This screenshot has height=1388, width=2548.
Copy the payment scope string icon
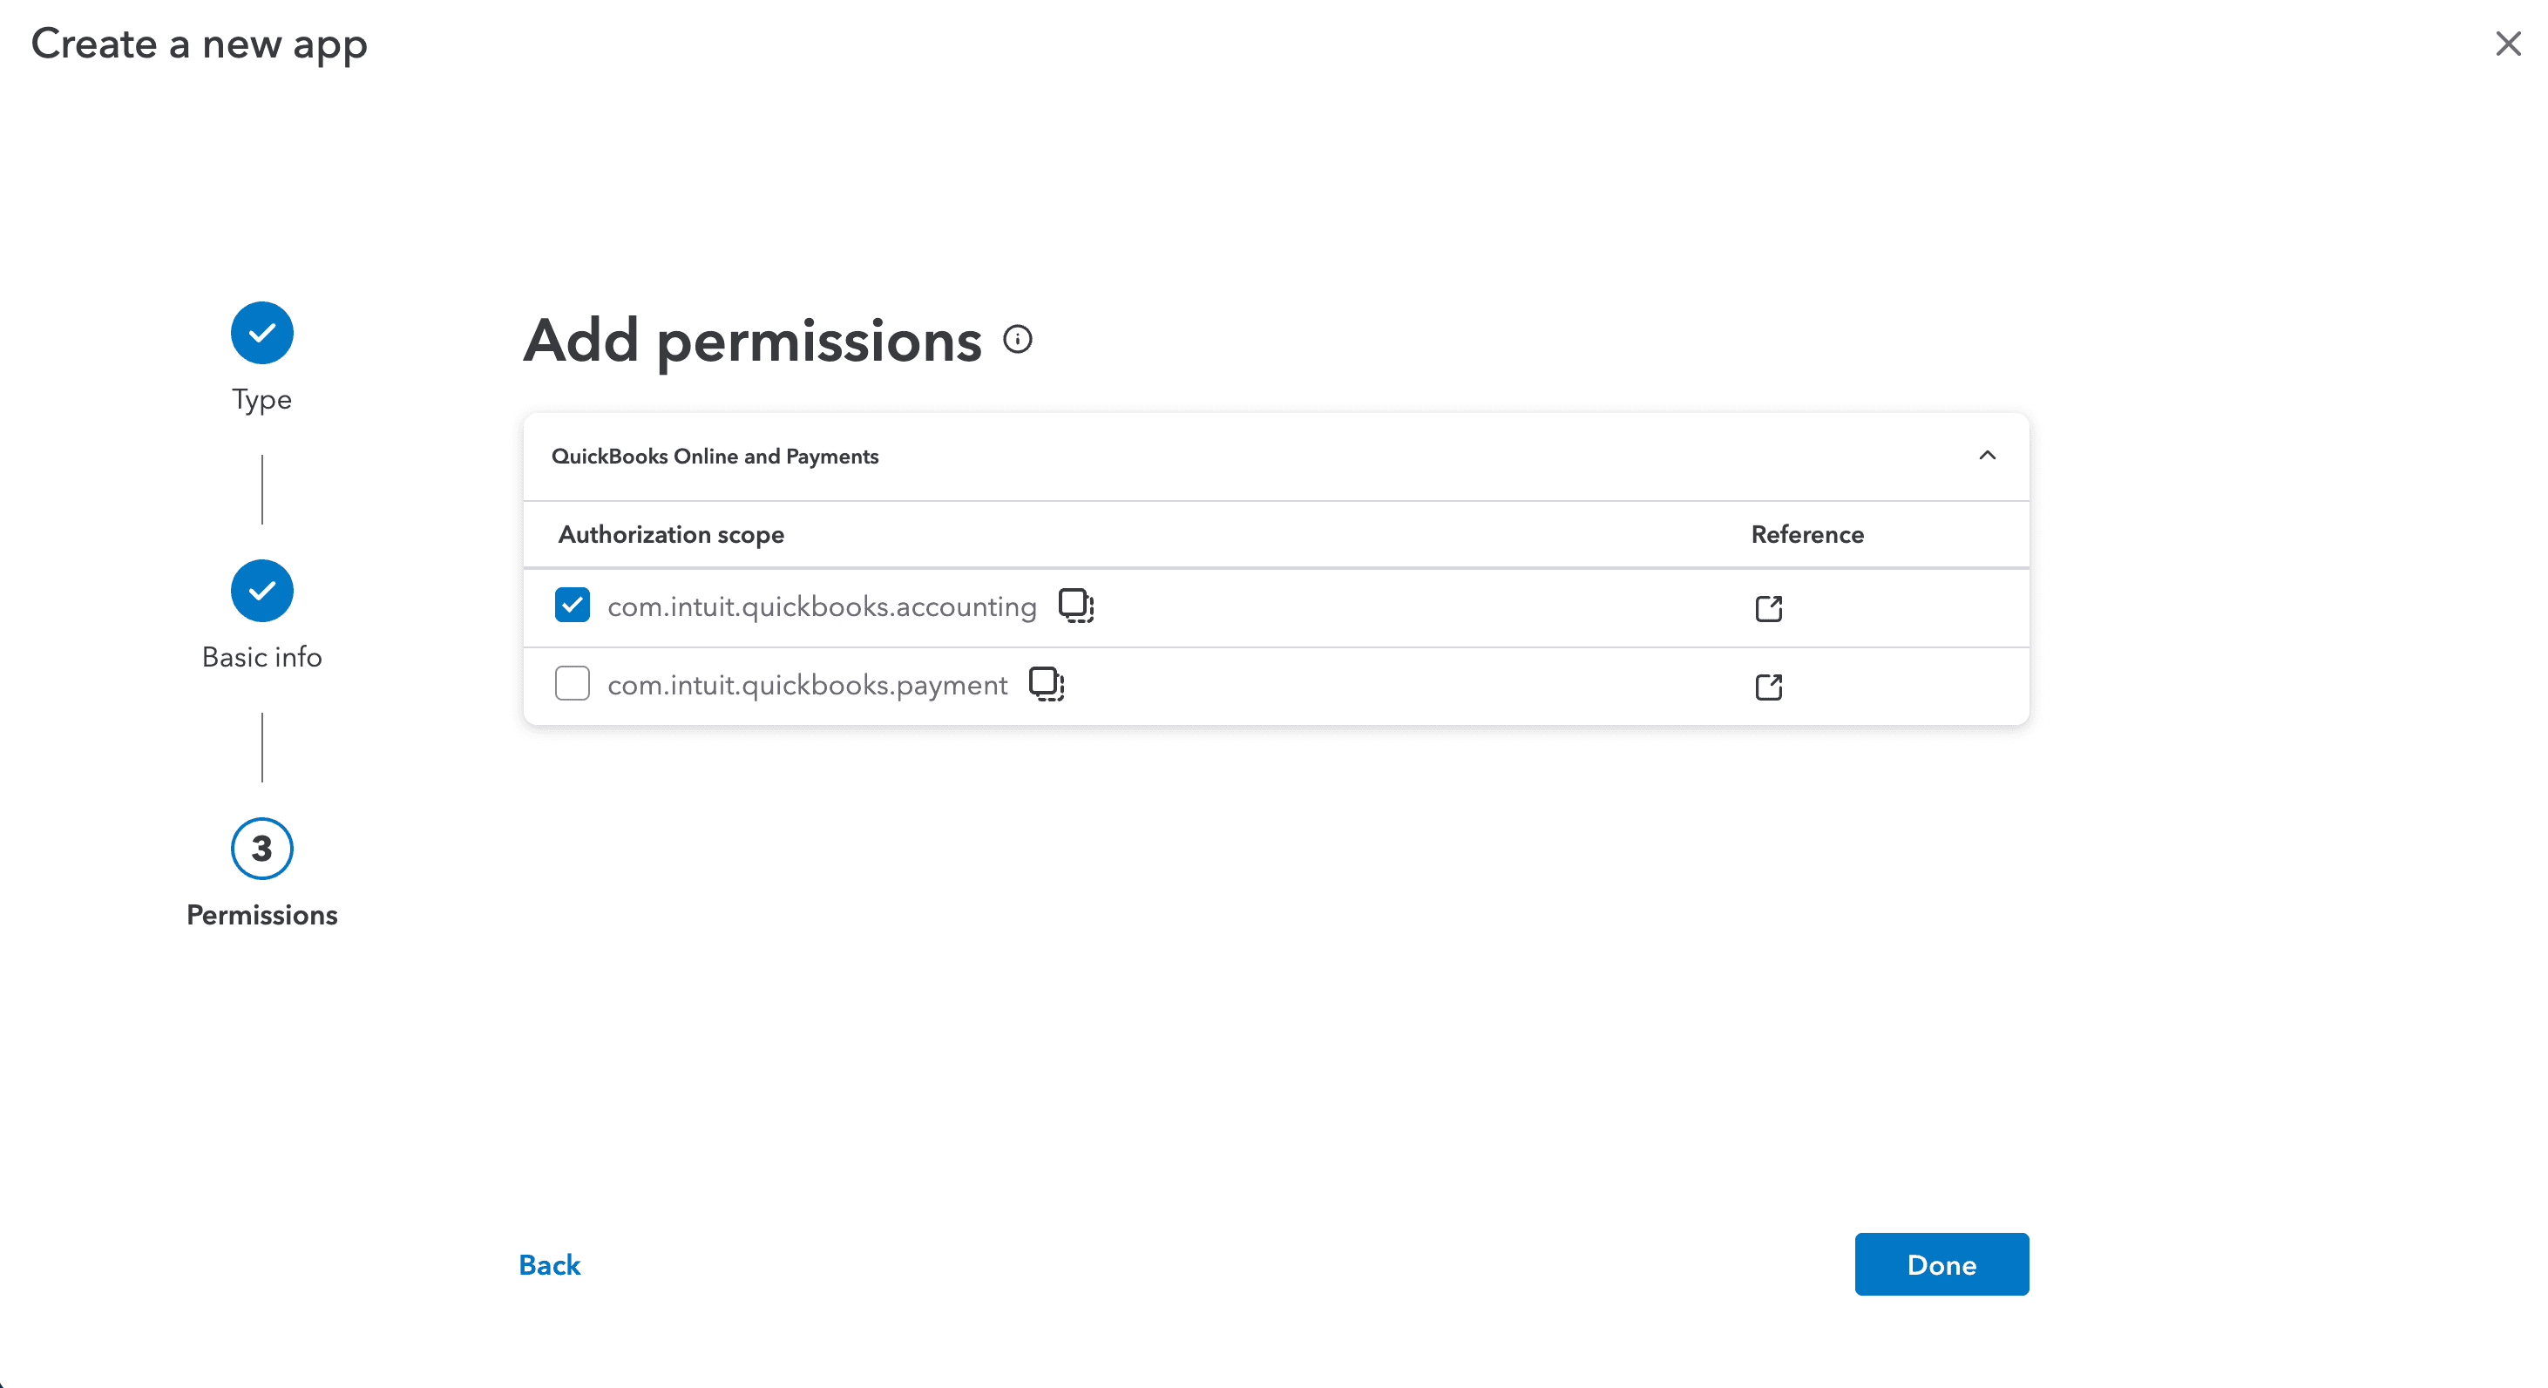[1046, 684]
